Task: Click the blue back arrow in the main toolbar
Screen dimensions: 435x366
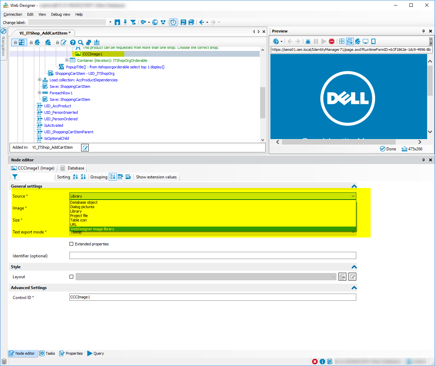Action: point(202,22)
